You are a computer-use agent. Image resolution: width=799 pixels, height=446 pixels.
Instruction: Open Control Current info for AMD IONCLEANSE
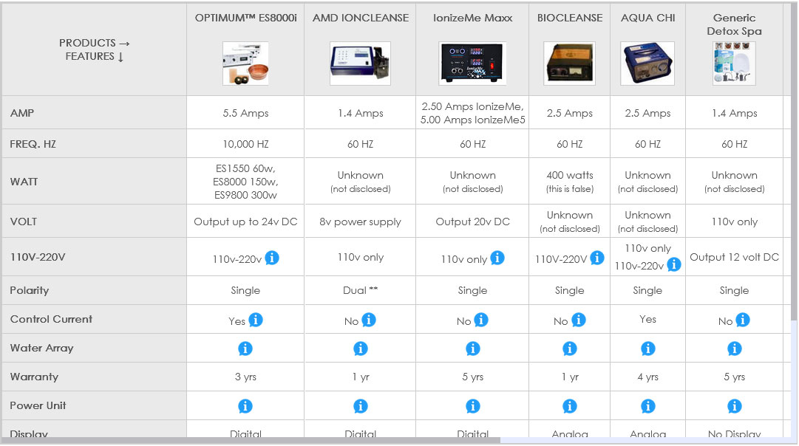(369, 320)
